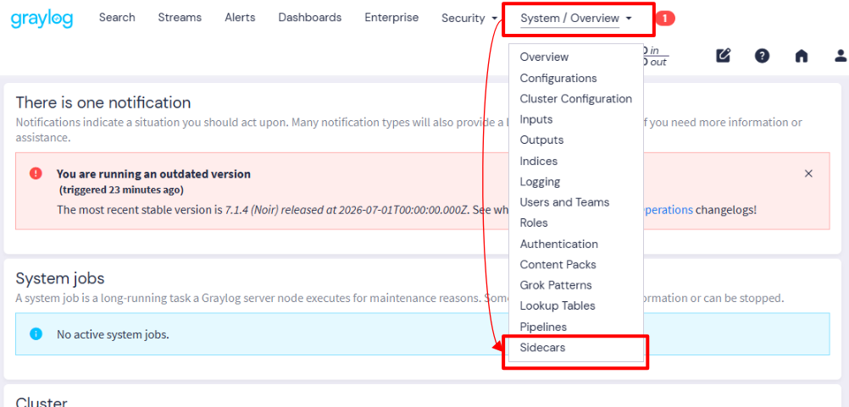Select Inputs in the System menu
Screen dimensions: 849x407
536,119
